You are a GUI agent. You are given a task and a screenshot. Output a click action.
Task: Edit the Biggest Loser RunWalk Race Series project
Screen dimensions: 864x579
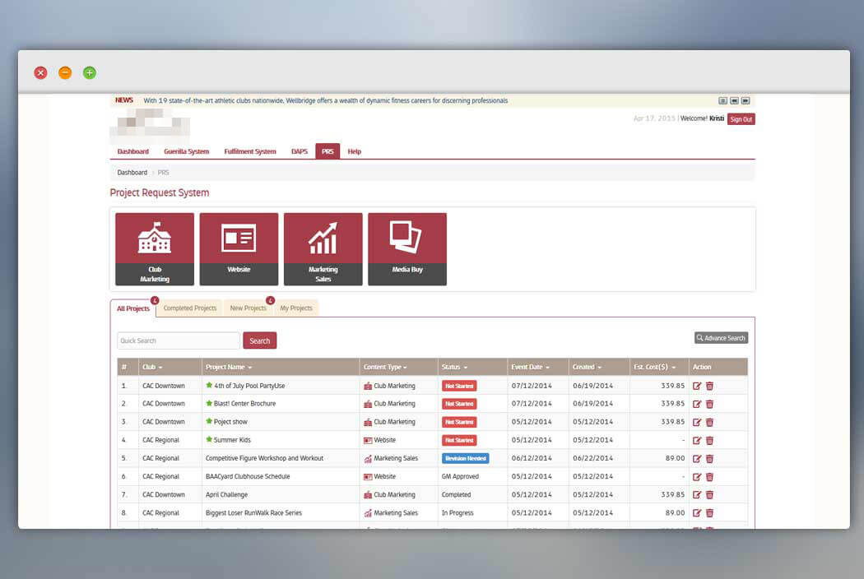pos(697,513)
